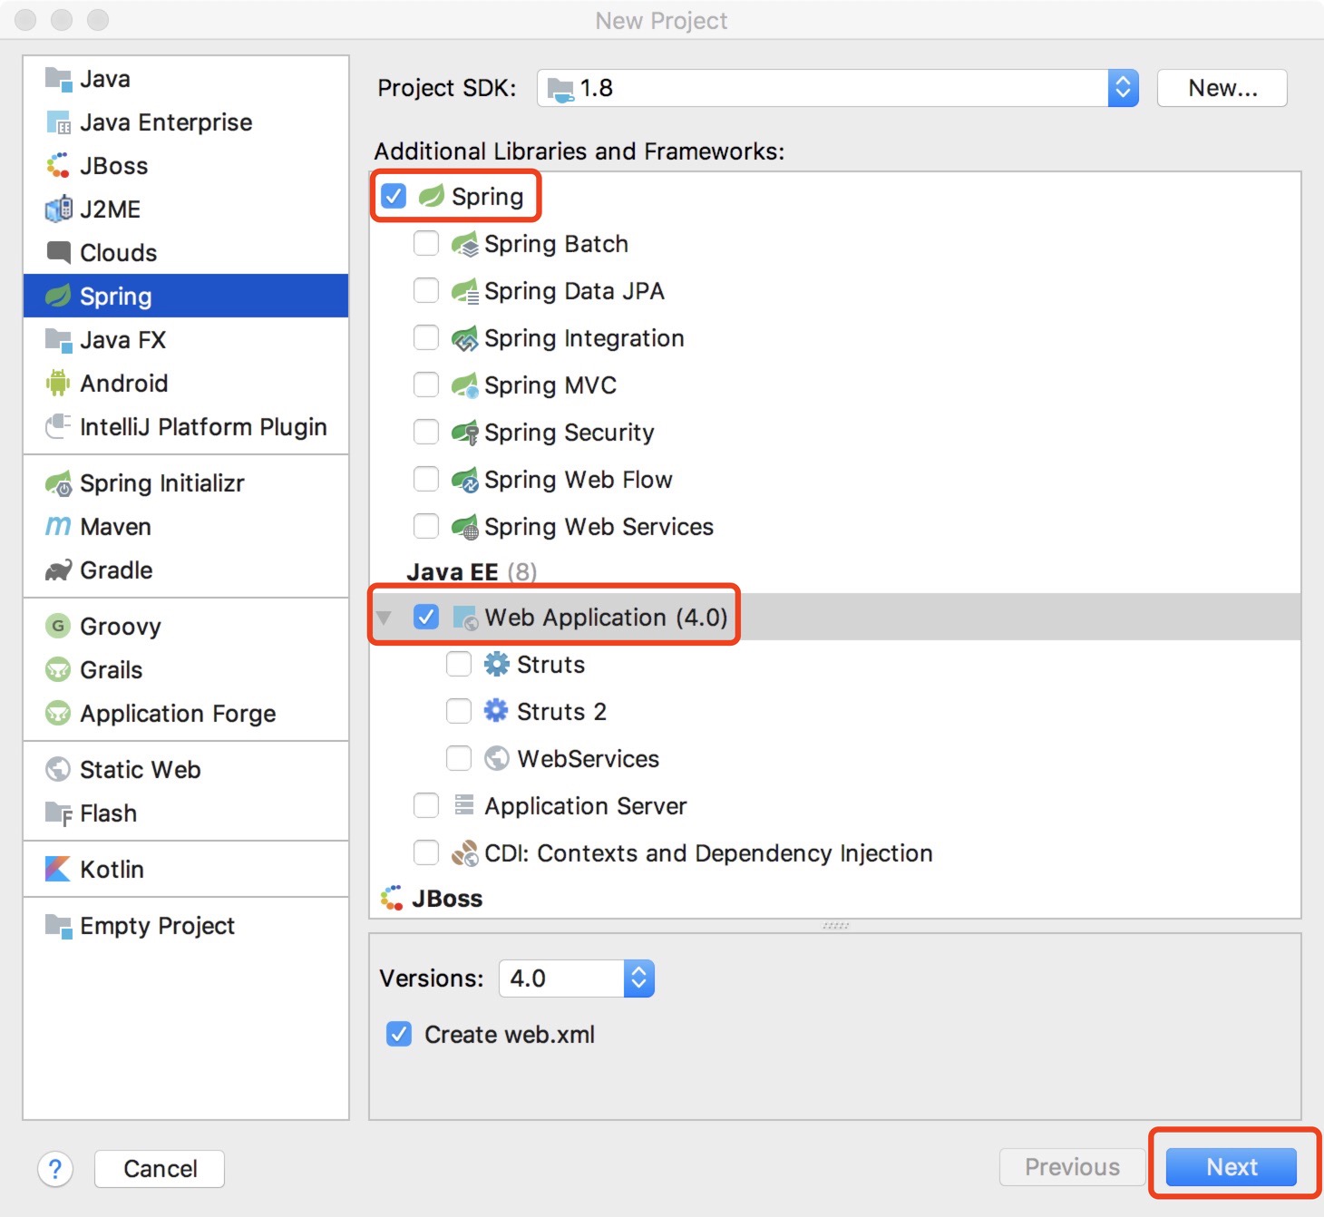The width and height of the screenshot is (1324, 1217).
Task: Select the Kotlin project type label
Action: coord(112,869)
